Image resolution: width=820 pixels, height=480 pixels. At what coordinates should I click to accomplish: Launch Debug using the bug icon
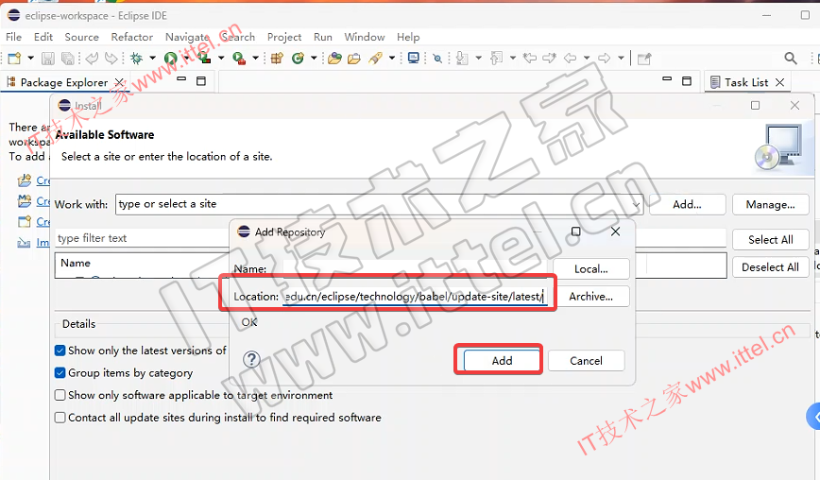(x=136, y=58)
